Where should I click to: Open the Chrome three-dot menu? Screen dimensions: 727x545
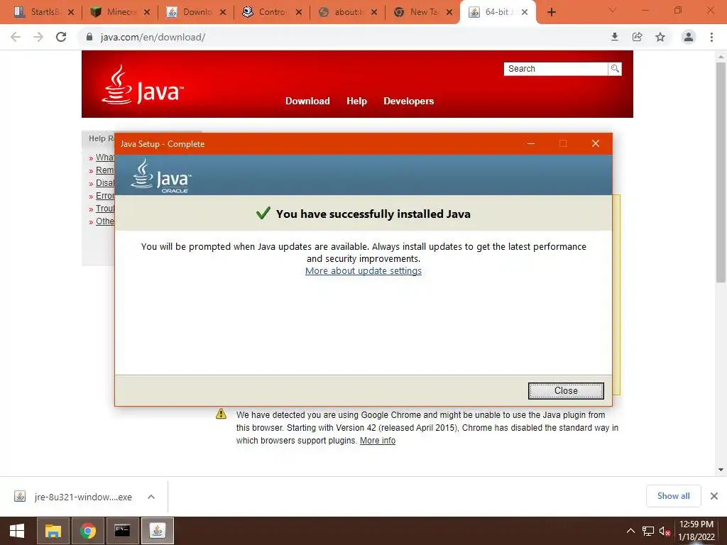tap(711, 37)
